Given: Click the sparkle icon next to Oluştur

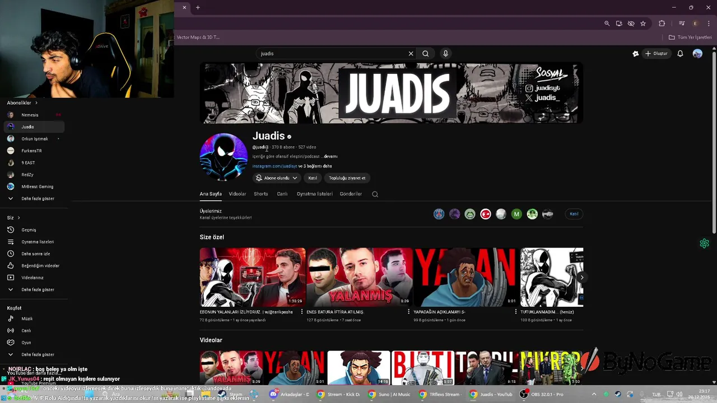Looking at the screenshot, I should pyautogui.click(x=635, y=54).
